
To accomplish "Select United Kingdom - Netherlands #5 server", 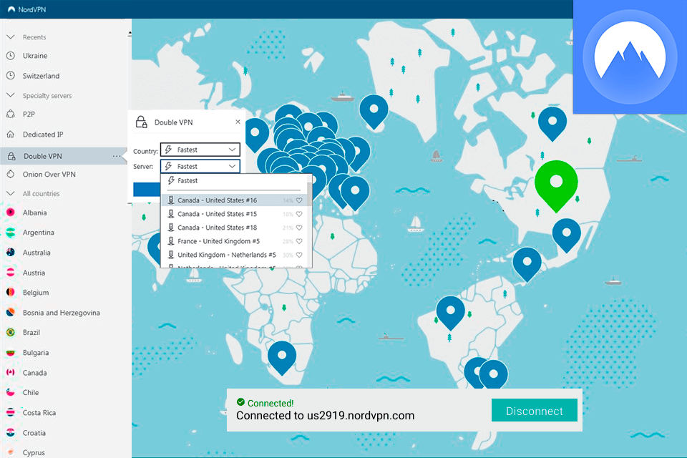I will coord(235,255).
